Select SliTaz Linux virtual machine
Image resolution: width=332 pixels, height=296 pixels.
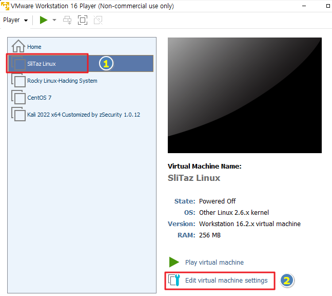click(81, 64)
